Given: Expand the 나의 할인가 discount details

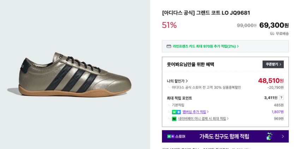Looking at the screenshot, I should 178,81.
